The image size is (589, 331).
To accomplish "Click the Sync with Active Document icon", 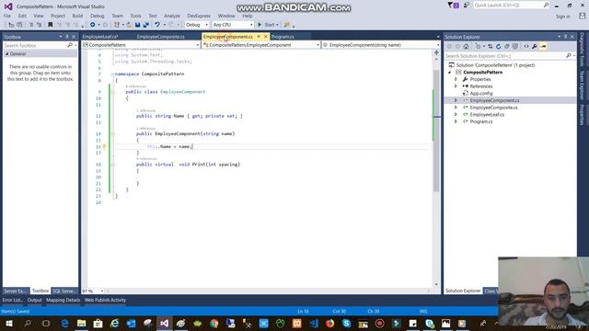I will click(x=491, y=47).
